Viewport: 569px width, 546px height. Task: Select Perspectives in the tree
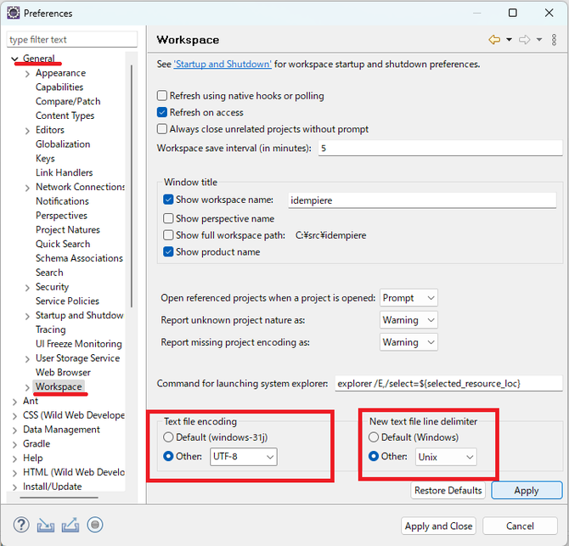point(61,216)
